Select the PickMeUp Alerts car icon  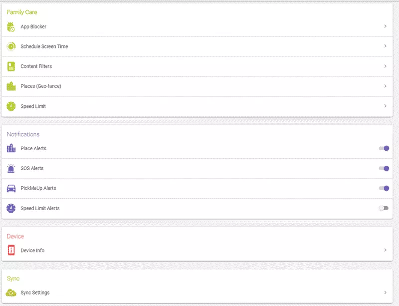click(x=11, y=188)
